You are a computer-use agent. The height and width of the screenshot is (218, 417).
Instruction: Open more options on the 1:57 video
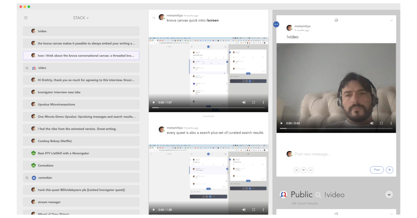coord(263,102)
